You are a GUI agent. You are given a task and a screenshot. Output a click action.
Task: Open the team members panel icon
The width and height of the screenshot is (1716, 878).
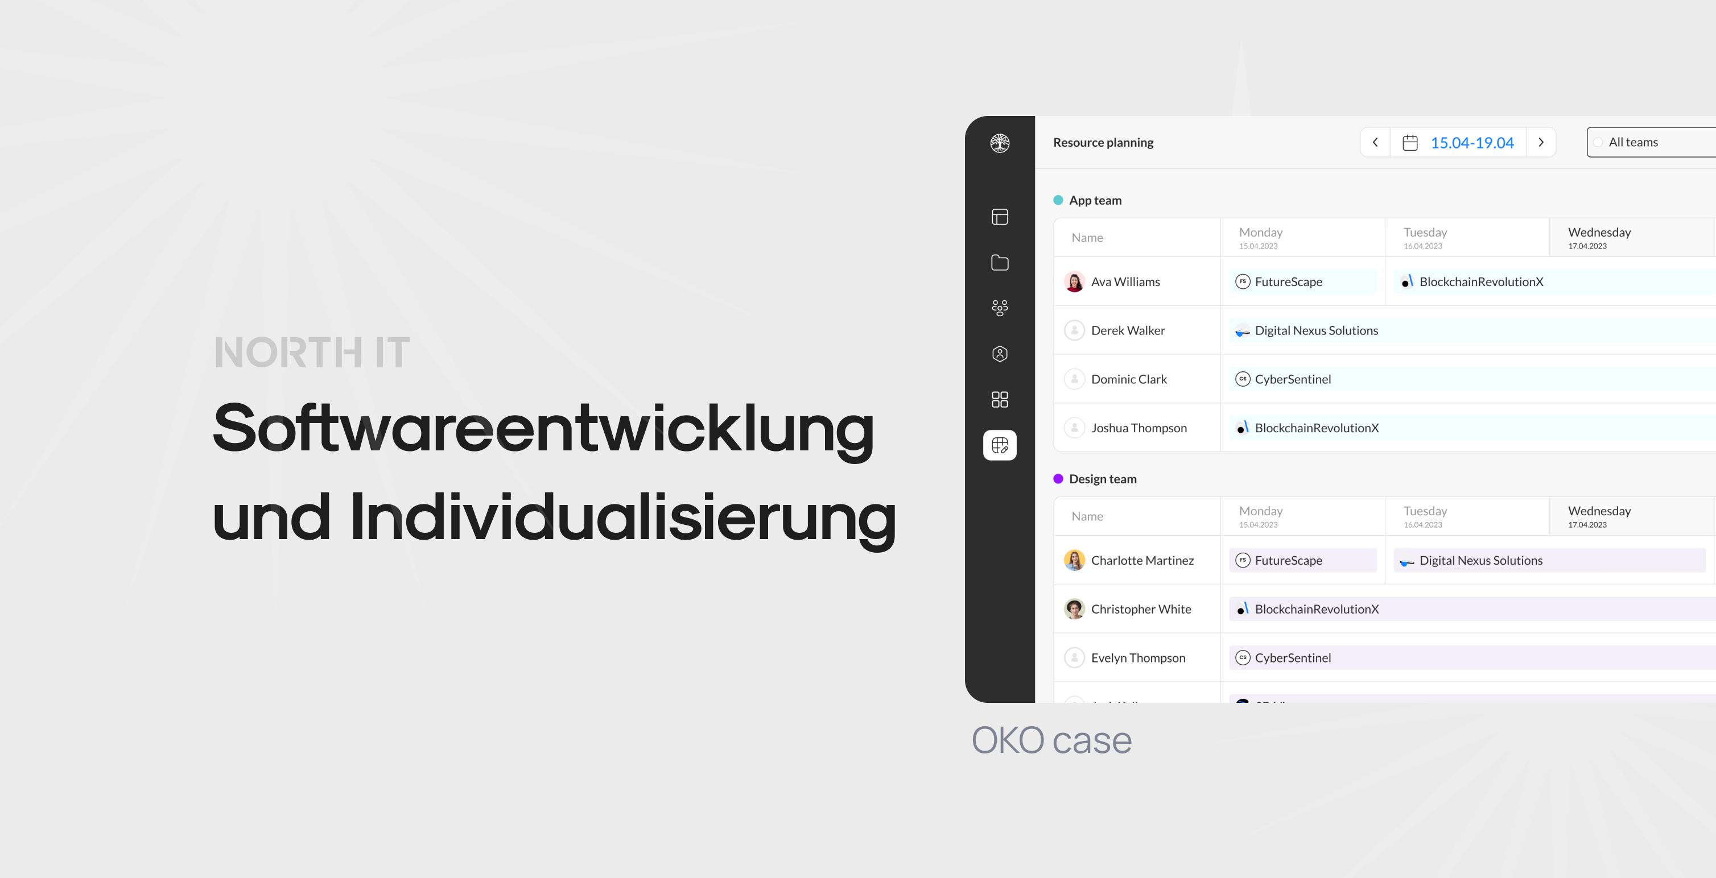click(999, 307)
